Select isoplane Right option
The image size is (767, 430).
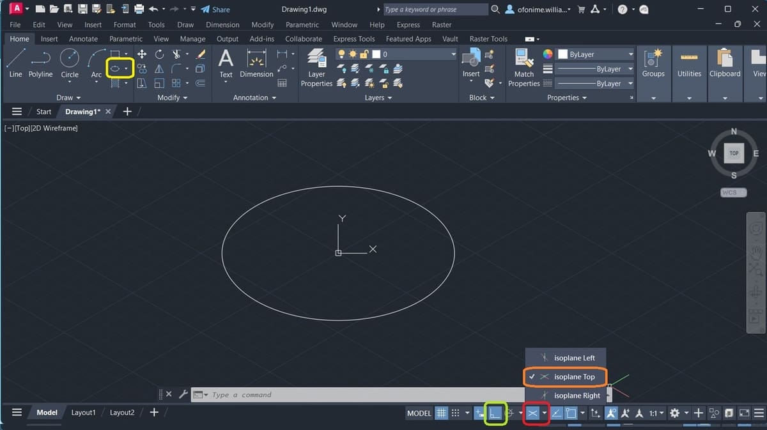[x=565, y=395]
